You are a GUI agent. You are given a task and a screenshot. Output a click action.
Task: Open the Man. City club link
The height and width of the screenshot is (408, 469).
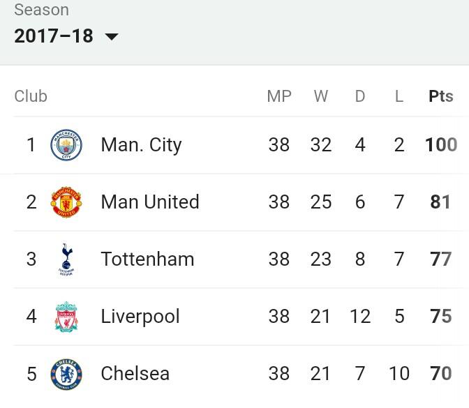(142, 145)
